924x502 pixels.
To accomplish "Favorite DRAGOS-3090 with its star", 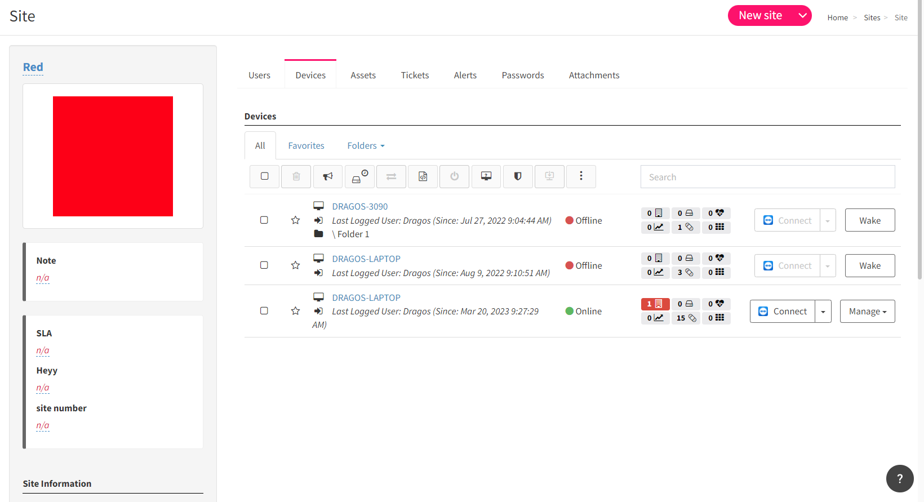I will point(295,220).
